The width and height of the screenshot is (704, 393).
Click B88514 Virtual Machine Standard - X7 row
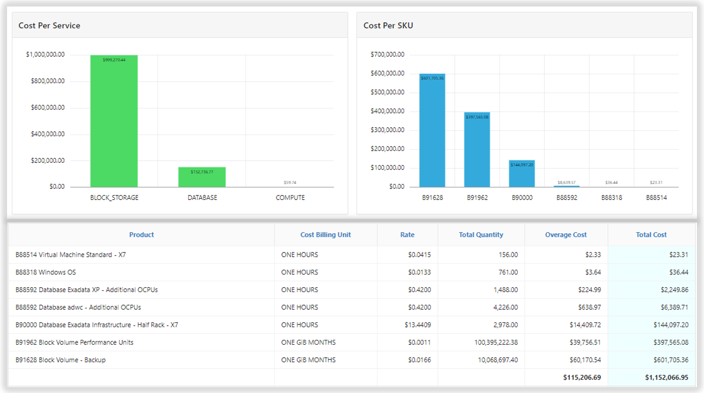point(351,255)
